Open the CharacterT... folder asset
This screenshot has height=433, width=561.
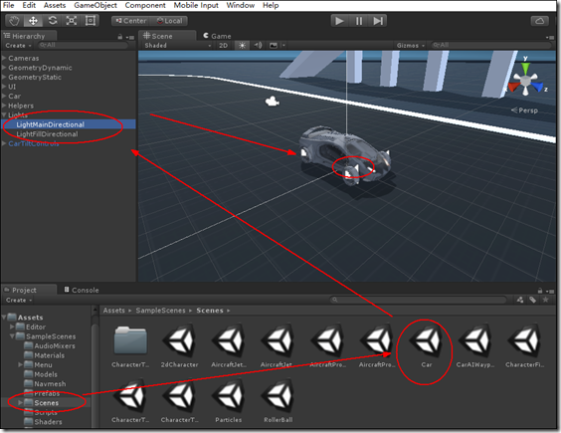(130, 346)
